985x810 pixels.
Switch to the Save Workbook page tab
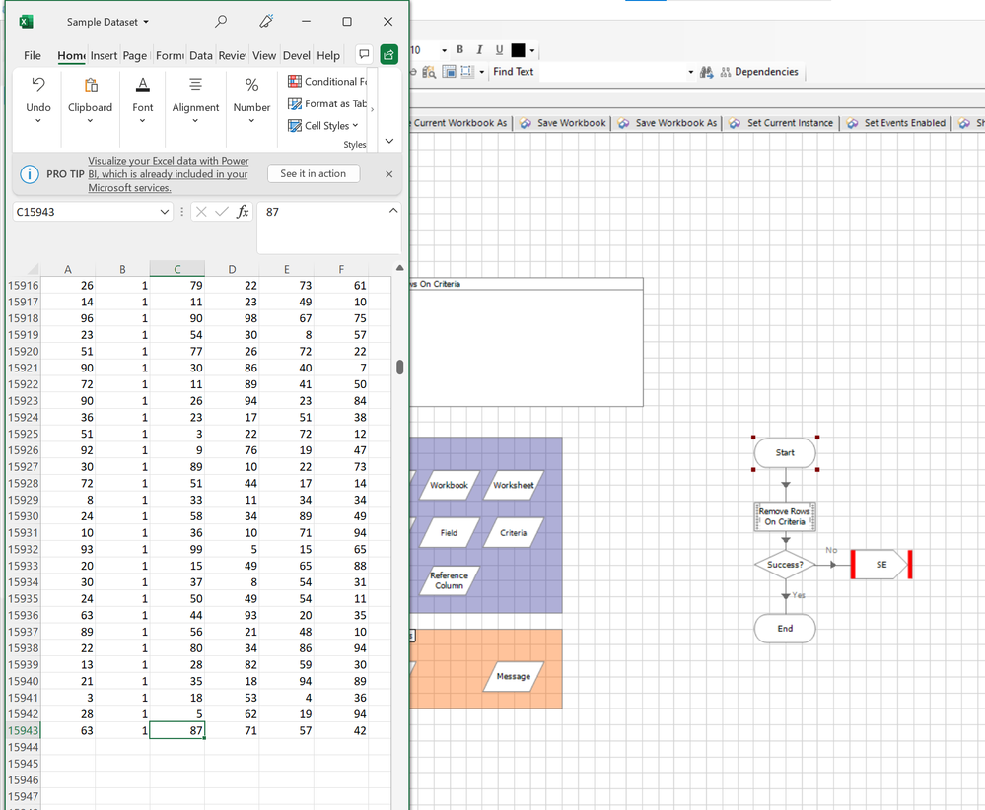563,123
